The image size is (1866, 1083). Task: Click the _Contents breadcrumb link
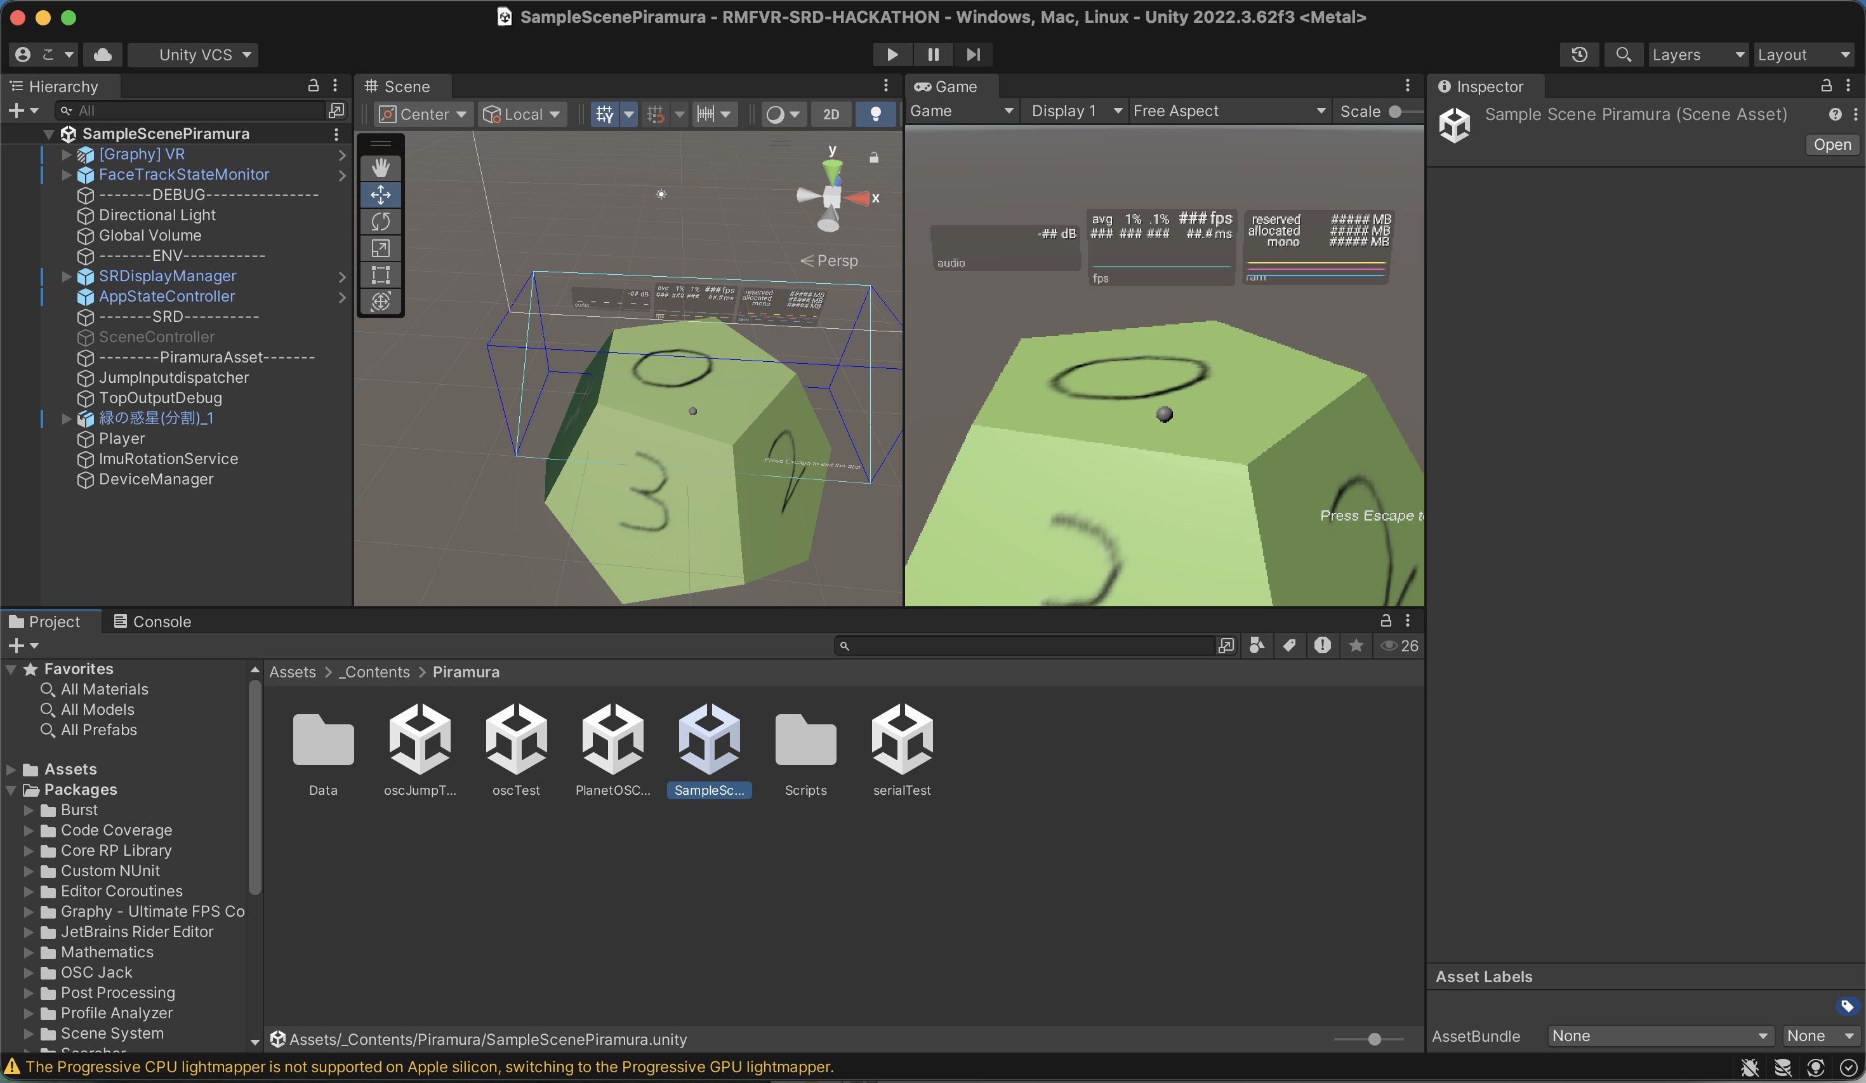(x=374, y=672)
